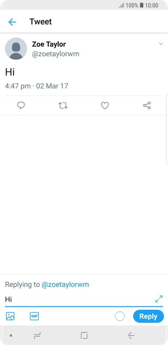This screenshot has height=345, width=168.
Task: Open the reply comment icon
Action: pyautogui.click(x=21, y=105)
